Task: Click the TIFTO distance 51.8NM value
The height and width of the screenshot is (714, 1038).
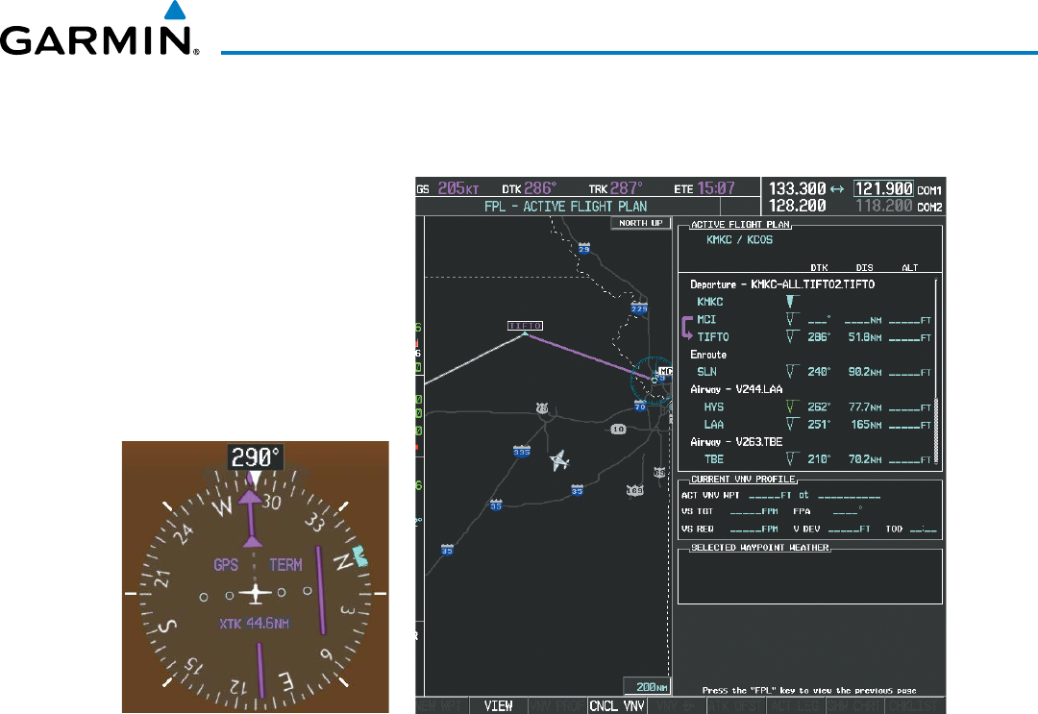Action: [865, 336]
